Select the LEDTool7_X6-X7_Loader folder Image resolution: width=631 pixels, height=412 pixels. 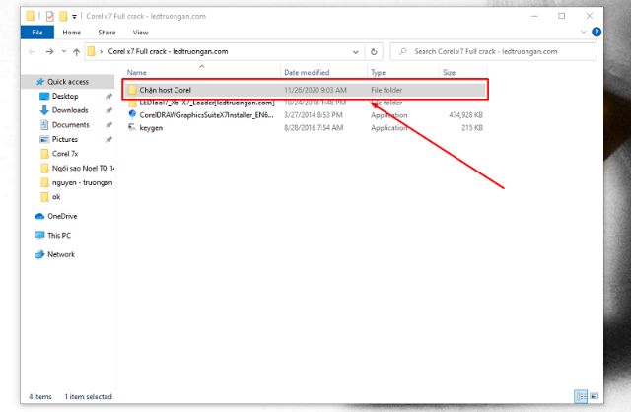305,103
